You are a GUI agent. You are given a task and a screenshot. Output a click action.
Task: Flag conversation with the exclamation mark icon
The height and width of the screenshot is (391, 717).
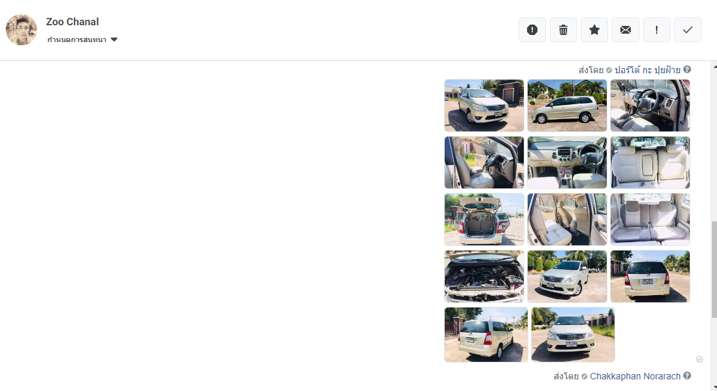pyautogui.click(x=656, y=30)
